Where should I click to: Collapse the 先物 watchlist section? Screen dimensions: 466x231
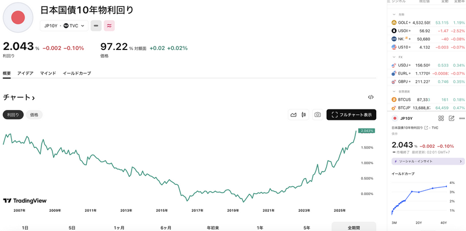click(394, 14)
